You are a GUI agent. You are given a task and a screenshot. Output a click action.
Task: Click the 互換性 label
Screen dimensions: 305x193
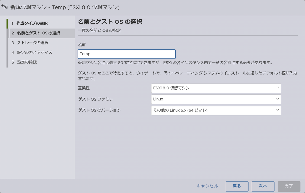[x=84, y=88]
